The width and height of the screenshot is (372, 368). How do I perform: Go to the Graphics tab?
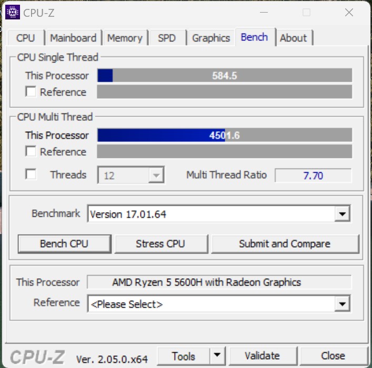click(211, 38)
